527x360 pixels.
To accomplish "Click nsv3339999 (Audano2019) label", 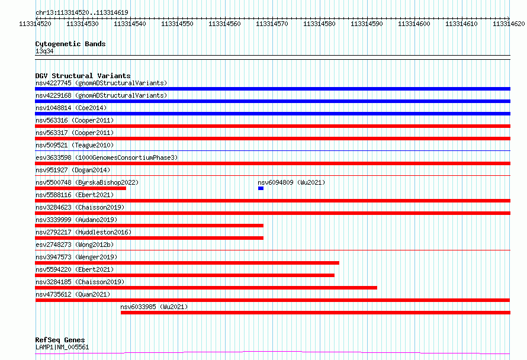I will [x=76, y=220].
